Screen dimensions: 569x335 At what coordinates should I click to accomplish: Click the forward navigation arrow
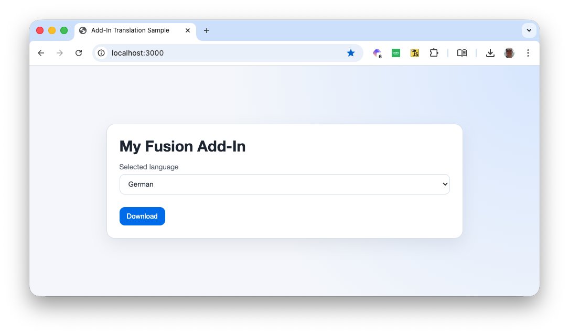[x=60, y=53]
